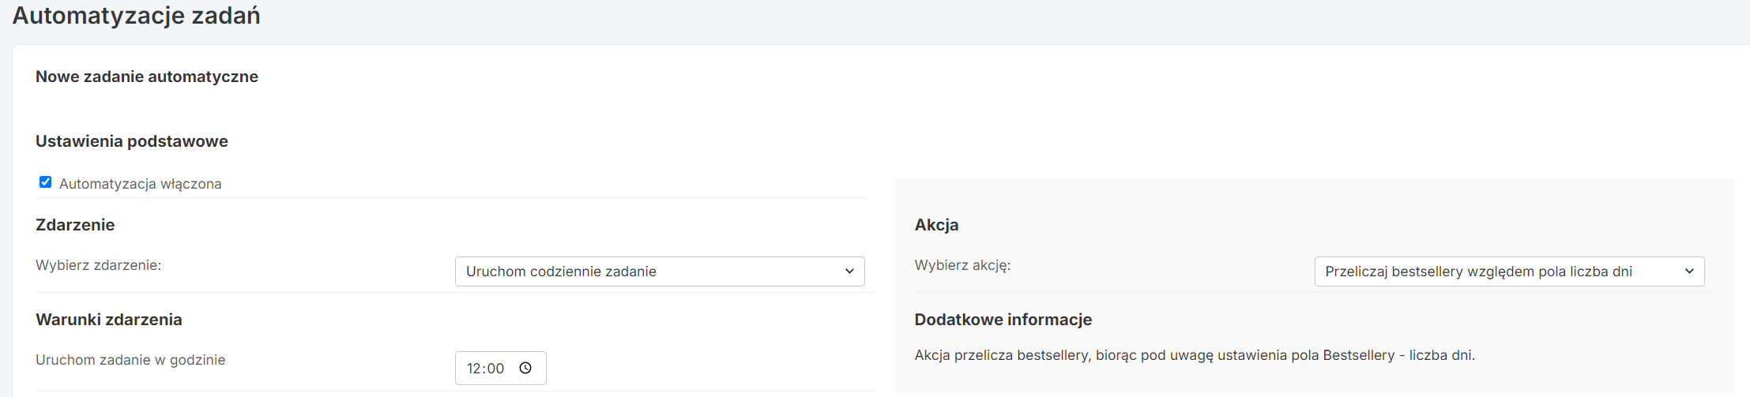Click the chevron of the event dropdown

[849, 272]
